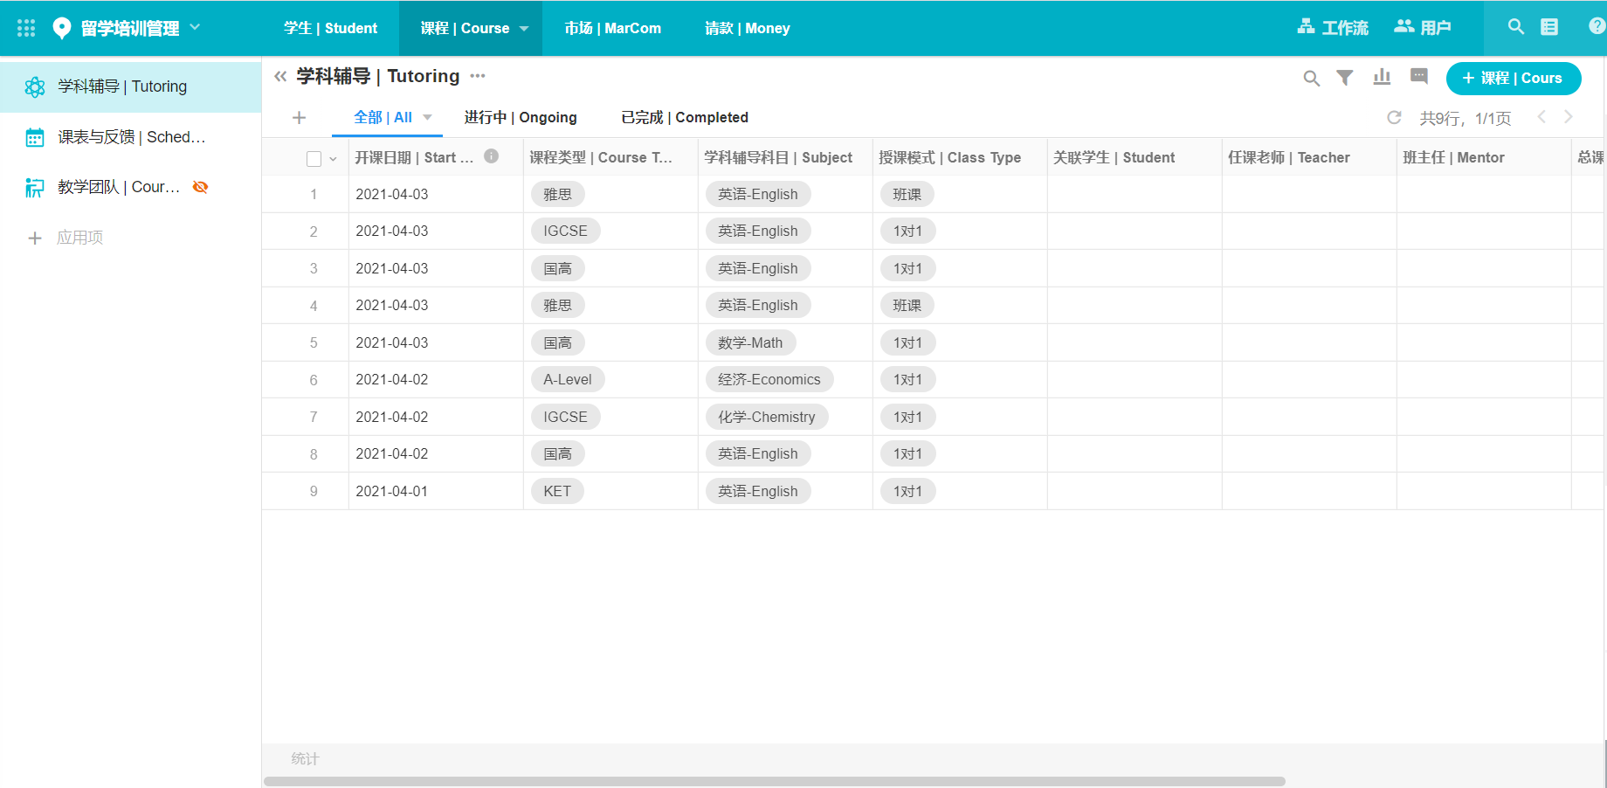Open 课表与反馈 | Schedule sidebar item
The height and width of the screenshot is (788, 1607).
pyautogui.click(x=131, y=137)
